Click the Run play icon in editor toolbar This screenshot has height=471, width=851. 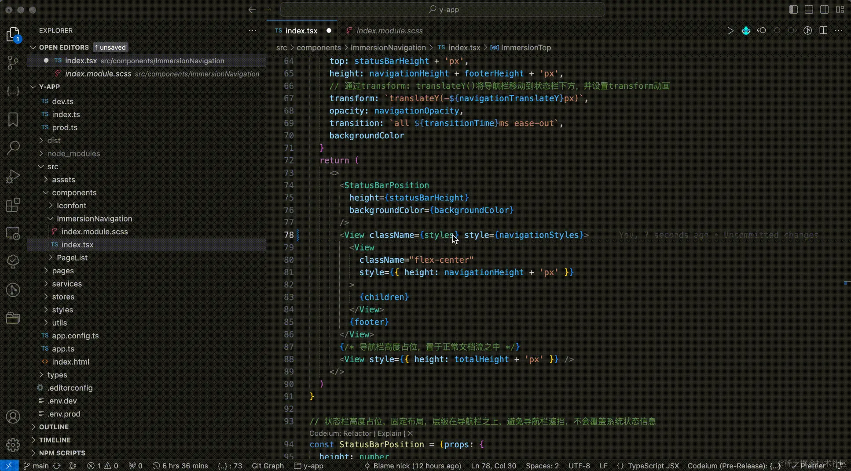coord(730,31)
